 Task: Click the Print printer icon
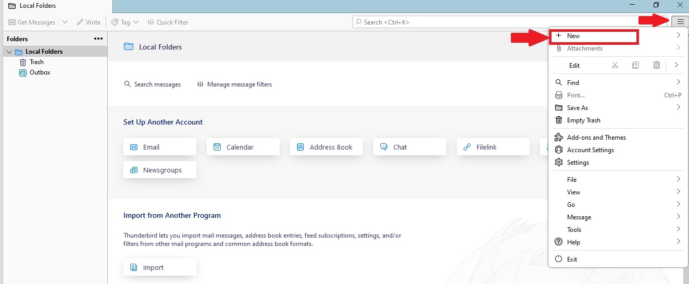[x=559, y=95]
